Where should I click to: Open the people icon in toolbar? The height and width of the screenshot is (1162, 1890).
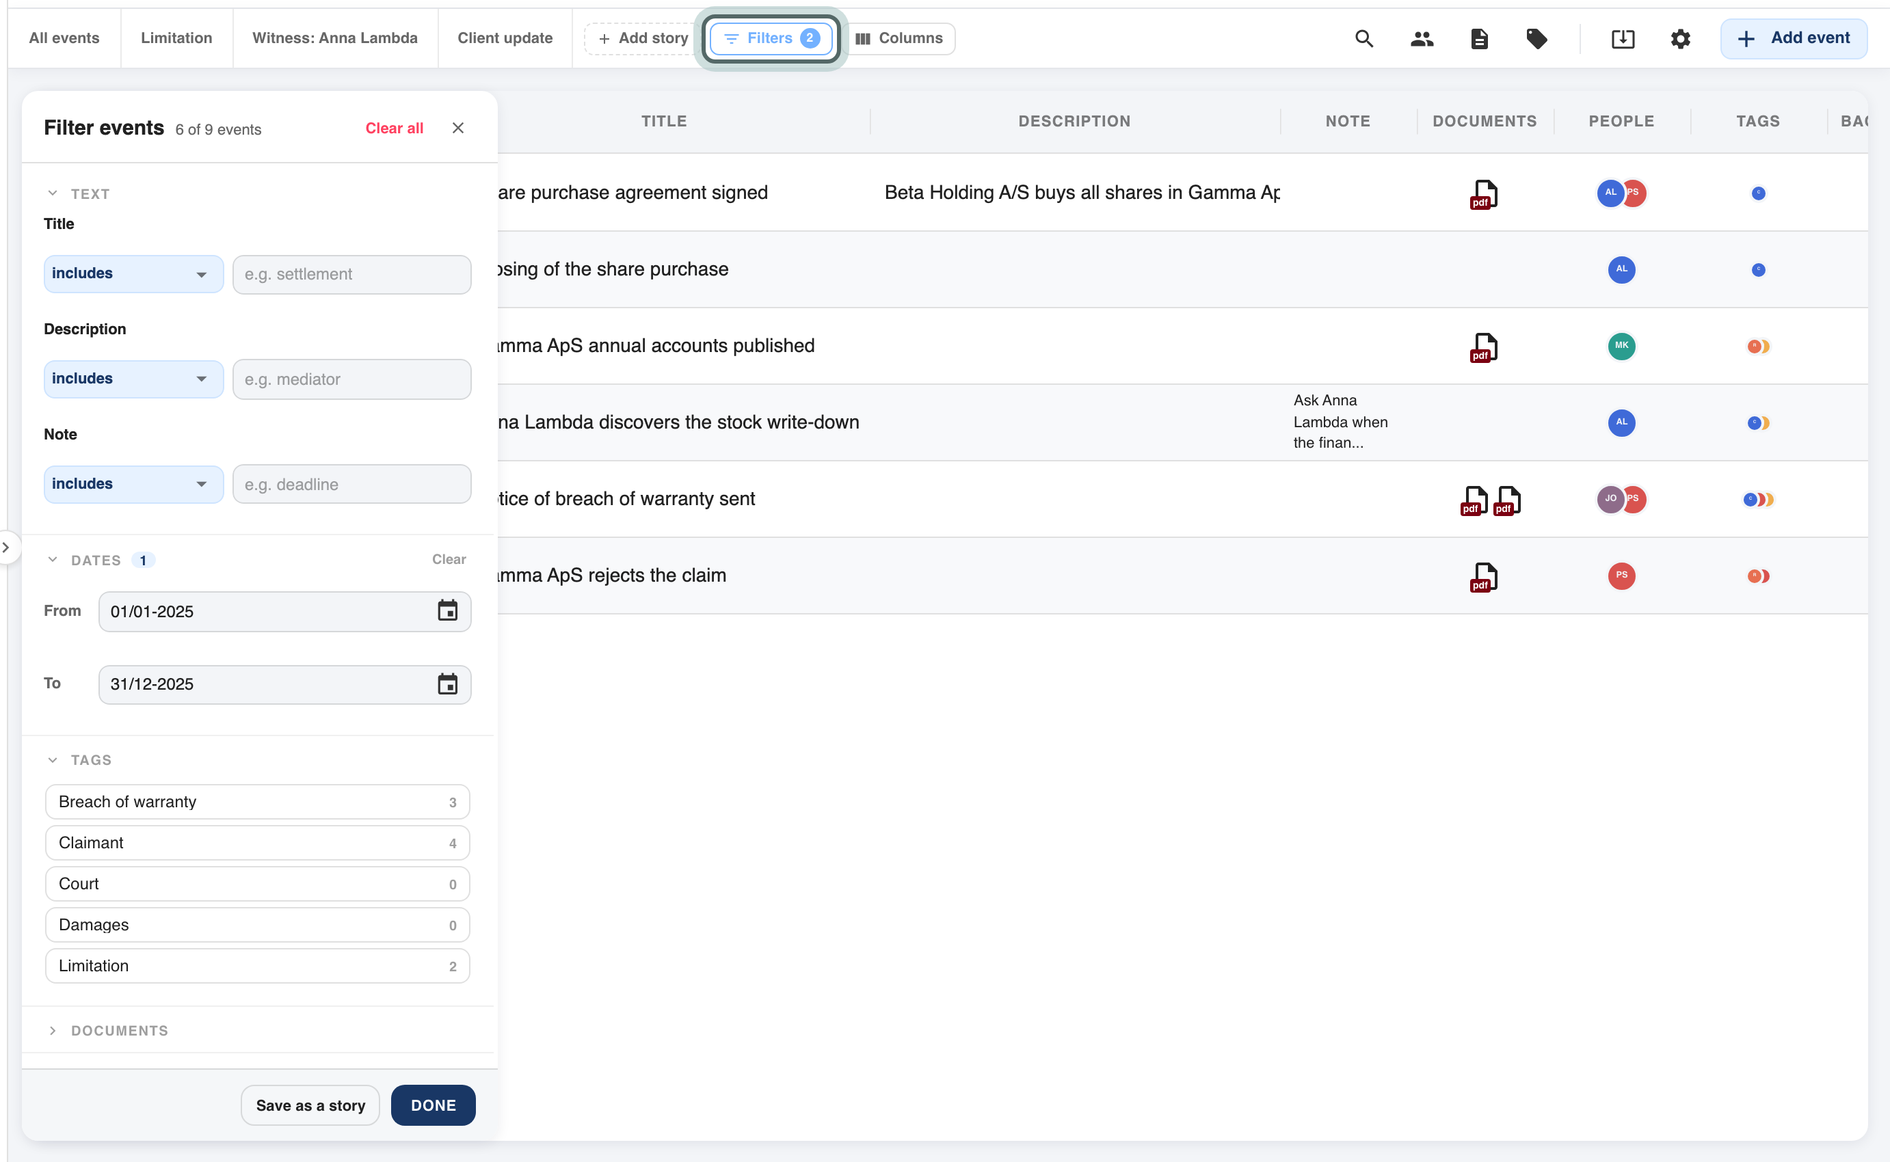point(1421,38)
